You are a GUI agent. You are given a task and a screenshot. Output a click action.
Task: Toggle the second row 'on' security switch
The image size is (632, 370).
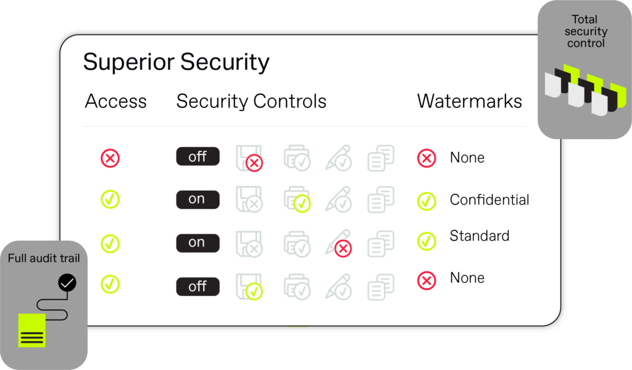(x=198, y=200)
